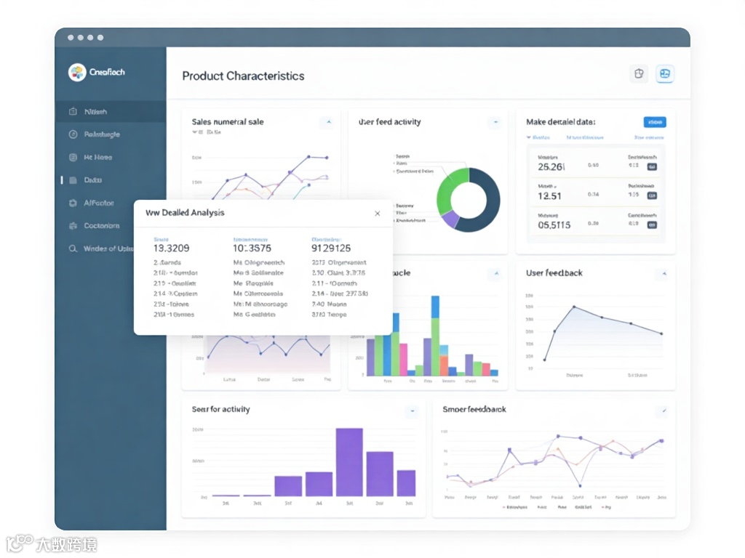Image resolution: width=745 pixels, height=558 pixels.
Task: Select the 05.5115 value
Action: point(554,225)
